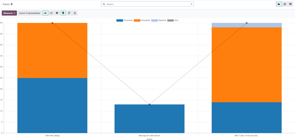Focus the Search input field
295x140 pixels.
click(x=147, y=4)
